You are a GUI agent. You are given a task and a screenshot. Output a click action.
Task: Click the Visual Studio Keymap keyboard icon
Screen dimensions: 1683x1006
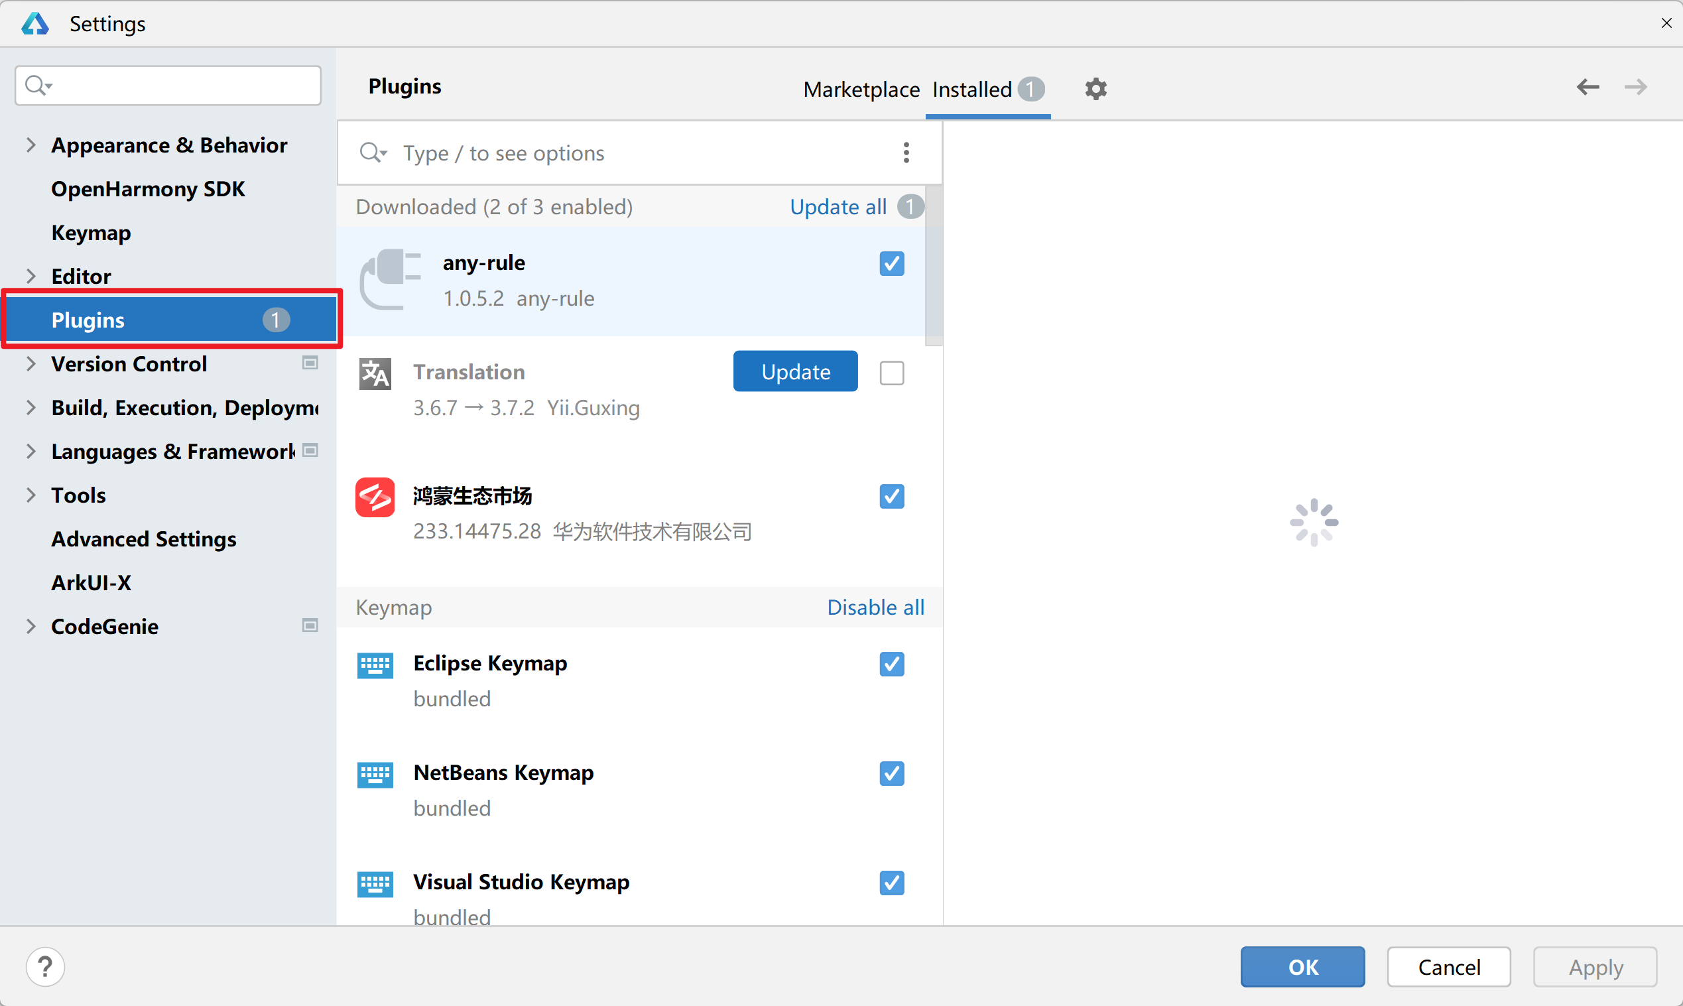tap(375, 884)
